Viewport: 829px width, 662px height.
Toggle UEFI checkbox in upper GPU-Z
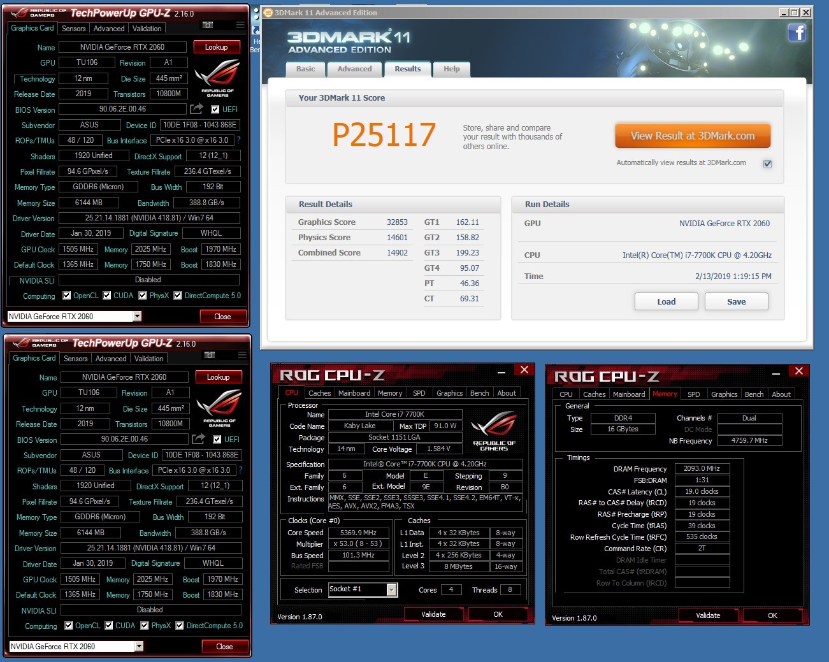(x=215, y=110)
